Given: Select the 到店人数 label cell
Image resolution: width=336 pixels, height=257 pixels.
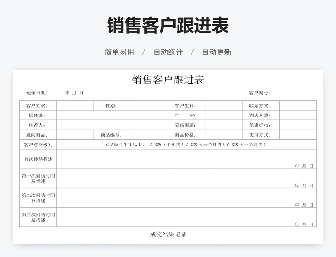Looking at the screenshot, I should pyautogui.click(x=261, y=115).
